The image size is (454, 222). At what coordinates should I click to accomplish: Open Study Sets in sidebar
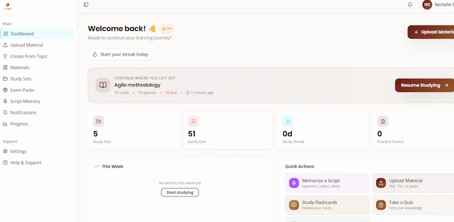point(37,79)
